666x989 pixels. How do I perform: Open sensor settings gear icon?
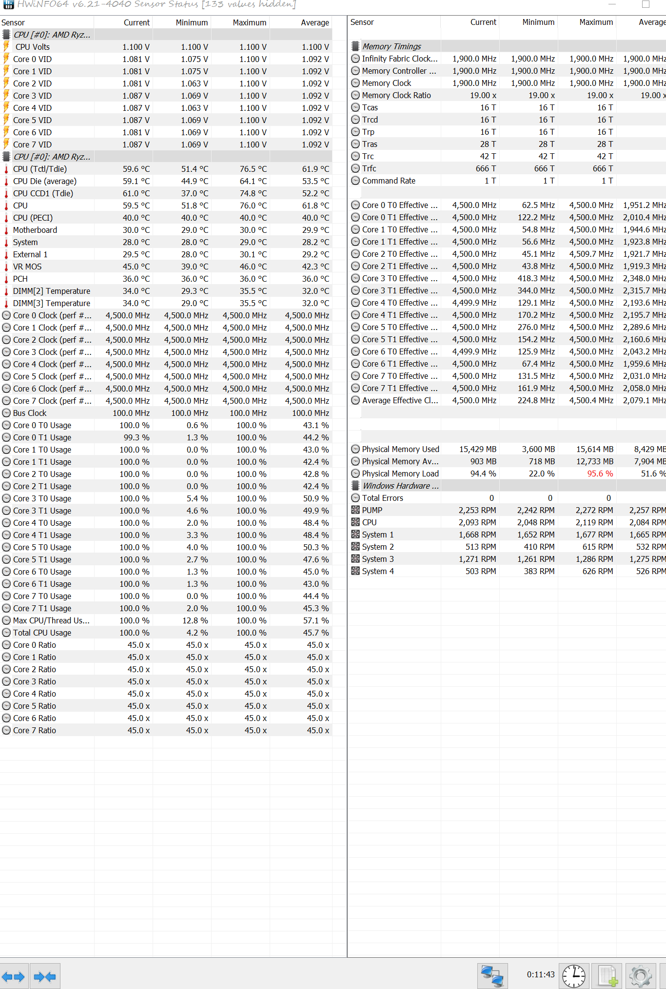tap(640, 976)
